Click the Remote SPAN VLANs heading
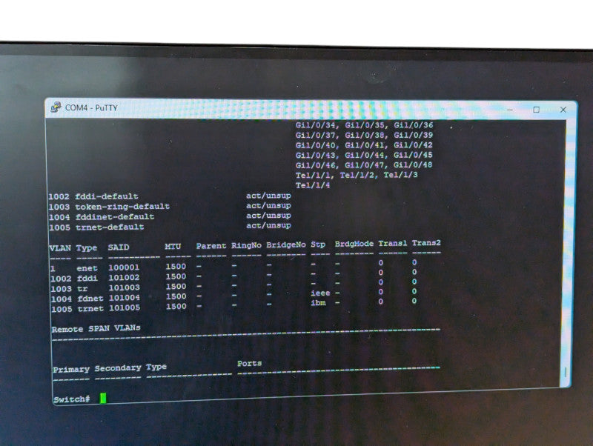This screenshot has height=446, width=593. tap(96, 328)
